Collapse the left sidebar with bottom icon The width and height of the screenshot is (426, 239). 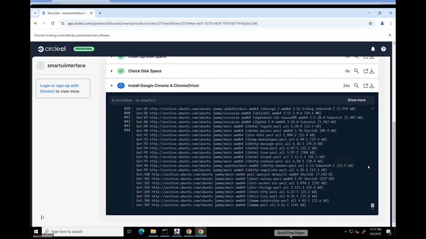(42, 217)
